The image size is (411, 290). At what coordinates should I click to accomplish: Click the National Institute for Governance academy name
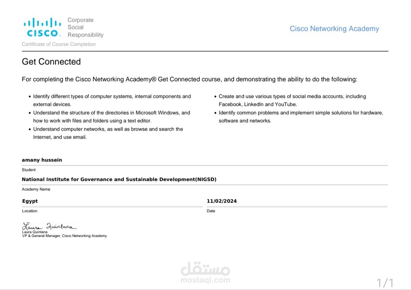[119, 179]
